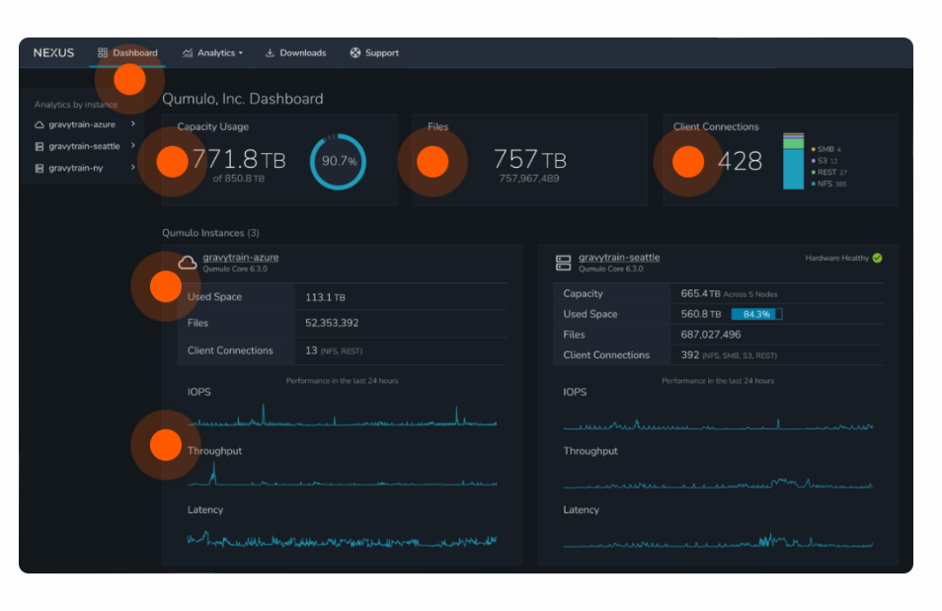Open the gravytrain-azure instance link
Screen dimensions: 942x611
click(240, 257)
